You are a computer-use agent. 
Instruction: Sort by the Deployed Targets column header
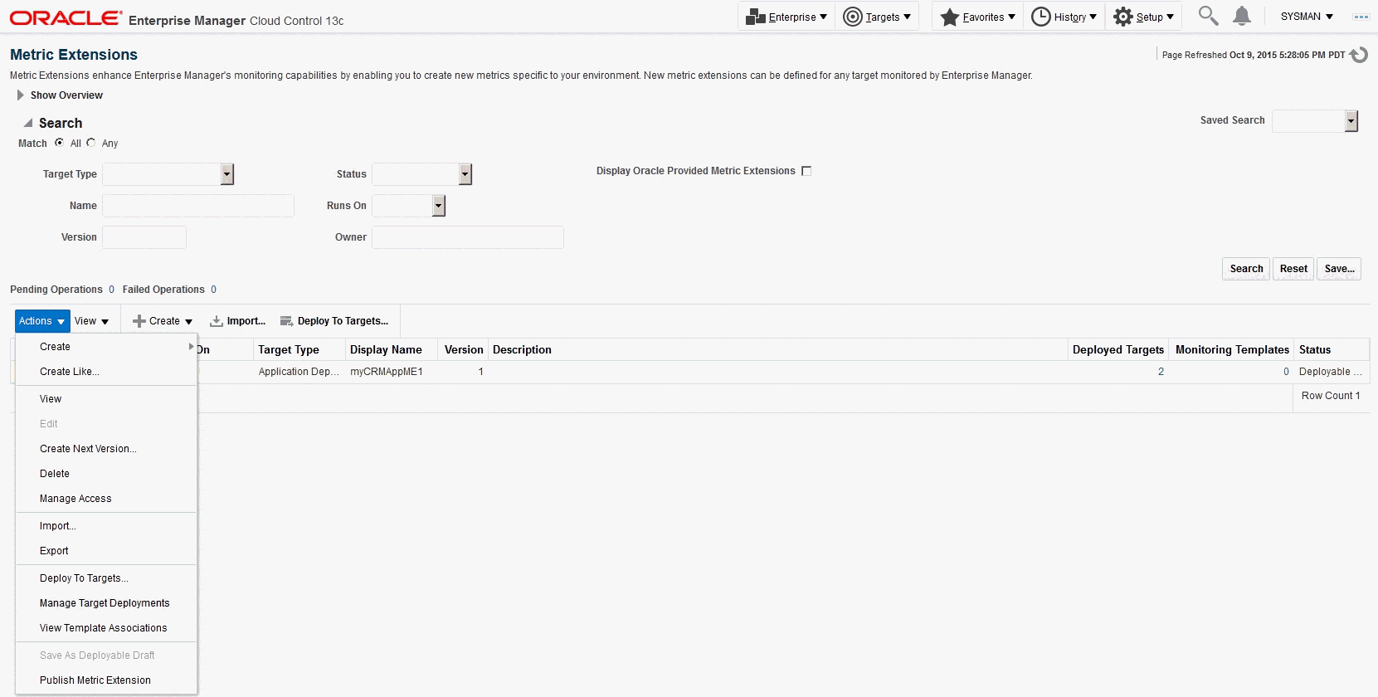point(1118,350)
